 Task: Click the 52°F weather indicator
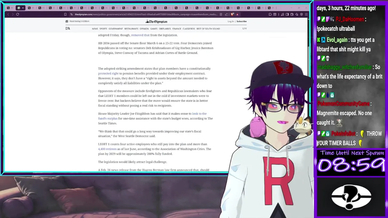244,29
